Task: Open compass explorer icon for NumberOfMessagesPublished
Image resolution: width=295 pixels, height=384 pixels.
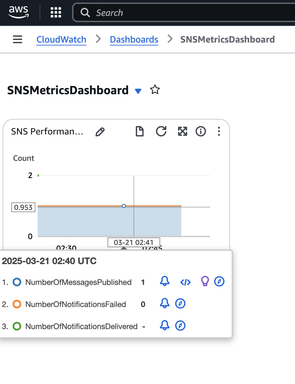Action: 219,281
